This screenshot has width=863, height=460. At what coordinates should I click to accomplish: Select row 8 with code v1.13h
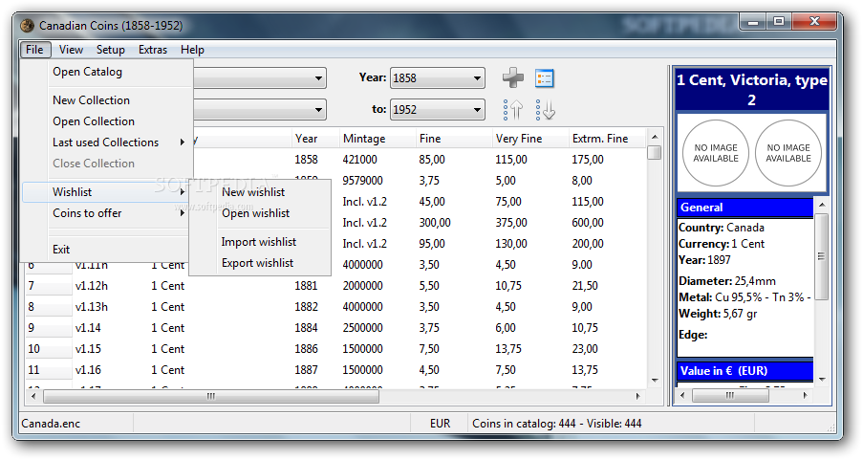coord(334,306)
